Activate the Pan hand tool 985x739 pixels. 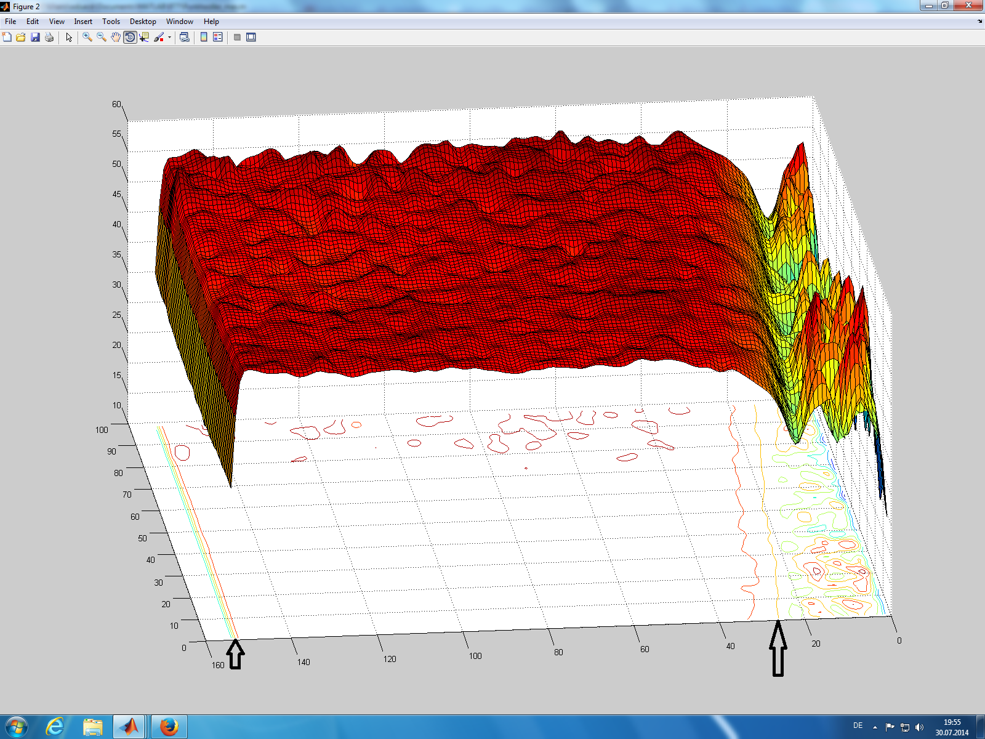click(116, 38)
